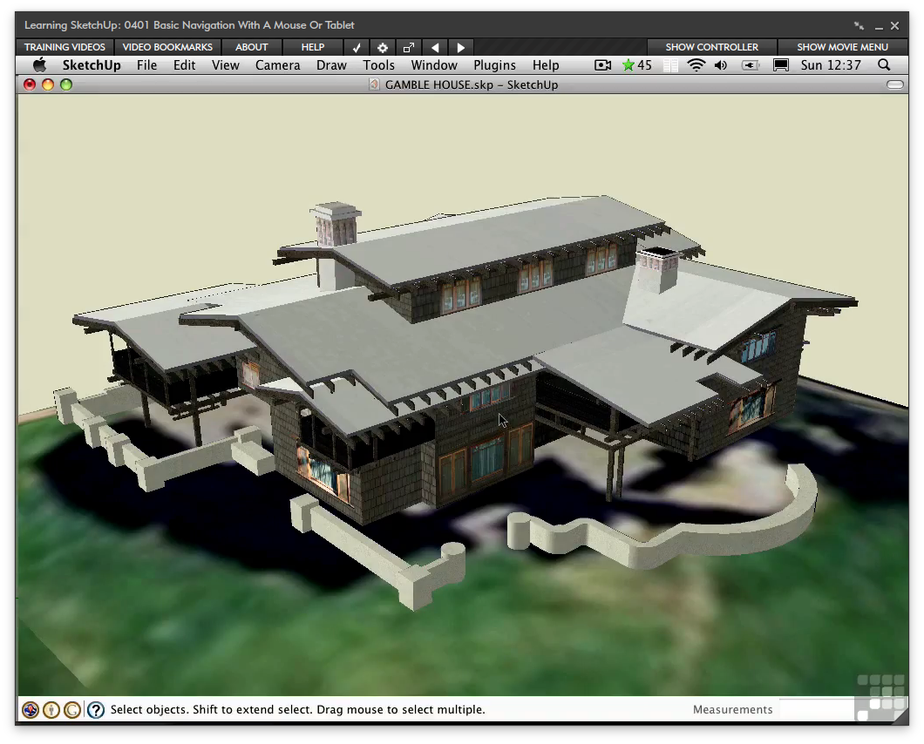Open the SketchUp Help menu
Viewport: 924px width, 744px height.
[x=546, y=65]
